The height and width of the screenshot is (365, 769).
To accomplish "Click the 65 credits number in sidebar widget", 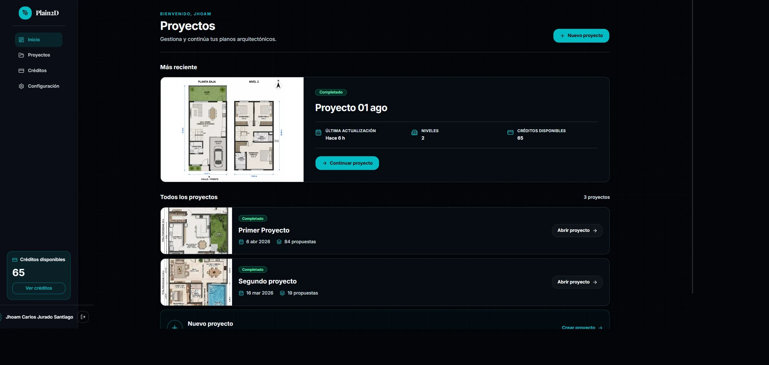I will pyautogui.click(x=19, y=273).
